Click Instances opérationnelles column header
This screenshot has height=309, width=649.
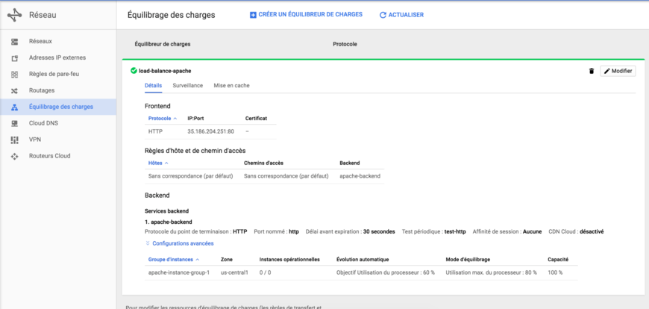point(289,260)
